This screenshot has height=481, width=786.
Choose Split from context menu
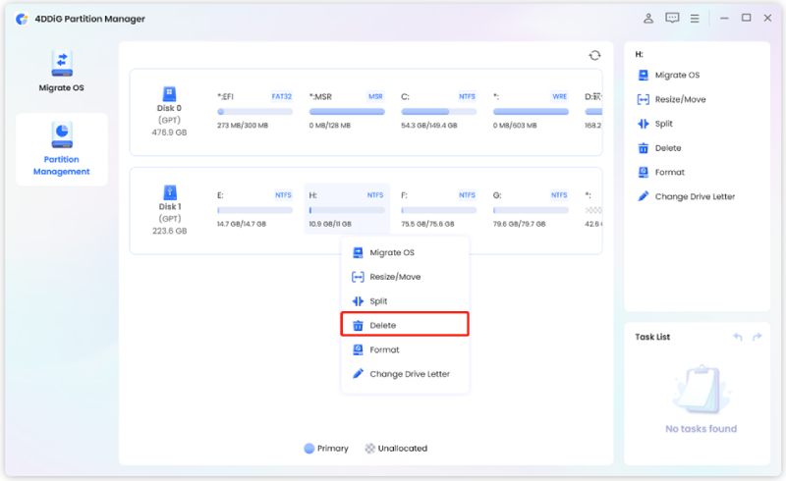pyautogui.click(x=405, y=301)
